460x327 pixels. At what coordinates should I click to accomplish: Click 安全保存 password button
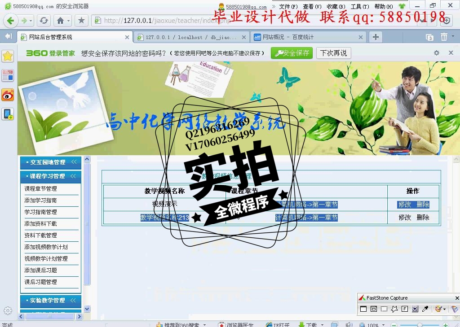tap(292, 53)
